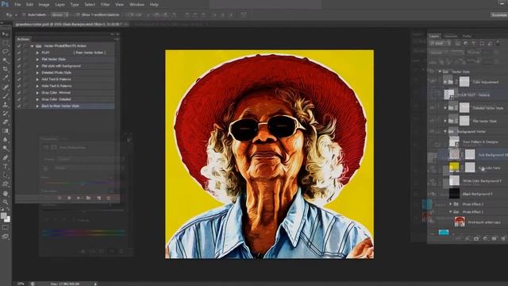Click the Actions panel tab
This screenshot has width=508, height=286.
(23, 39)
